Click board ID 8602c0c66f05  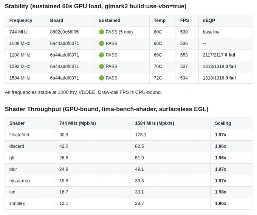[64, 32]
